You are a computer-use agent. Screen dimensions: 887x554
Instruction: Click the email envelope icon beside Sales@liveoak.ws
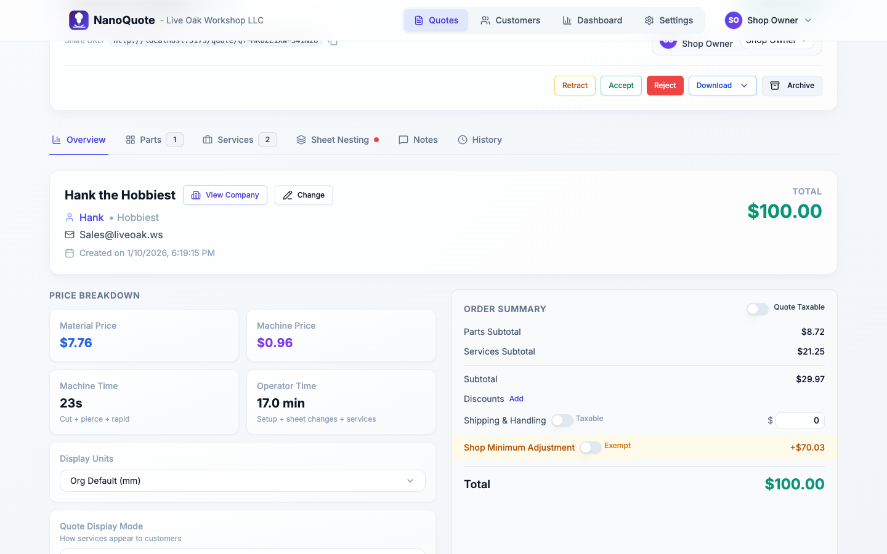[x=68, y=235]
